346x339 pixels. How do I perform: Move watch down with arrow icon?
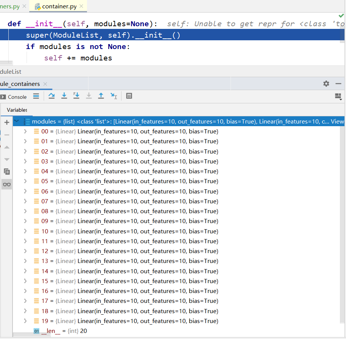[7, 160]
